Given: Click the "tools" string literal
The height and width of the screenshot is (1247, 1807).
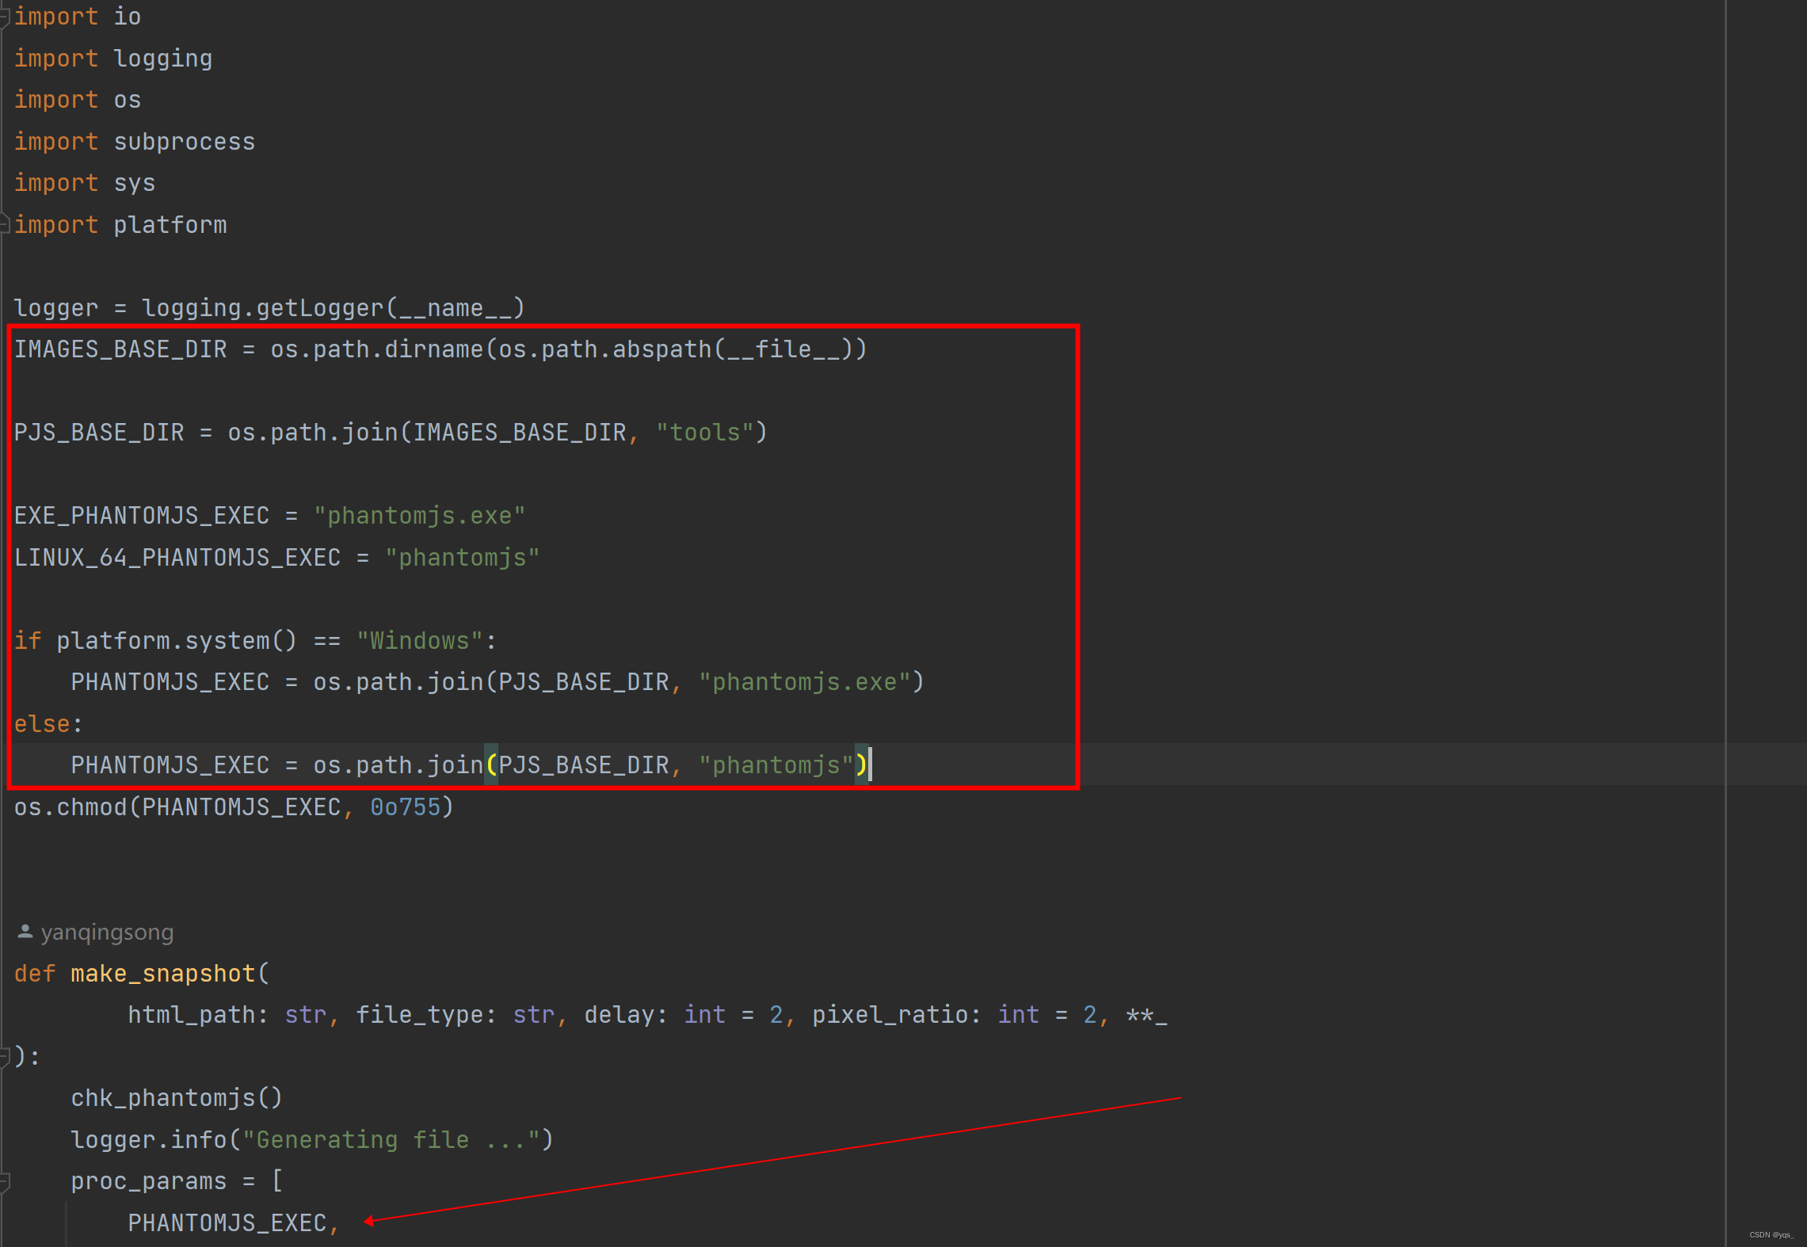Looking at the screenshot, I should coord(704,433).
